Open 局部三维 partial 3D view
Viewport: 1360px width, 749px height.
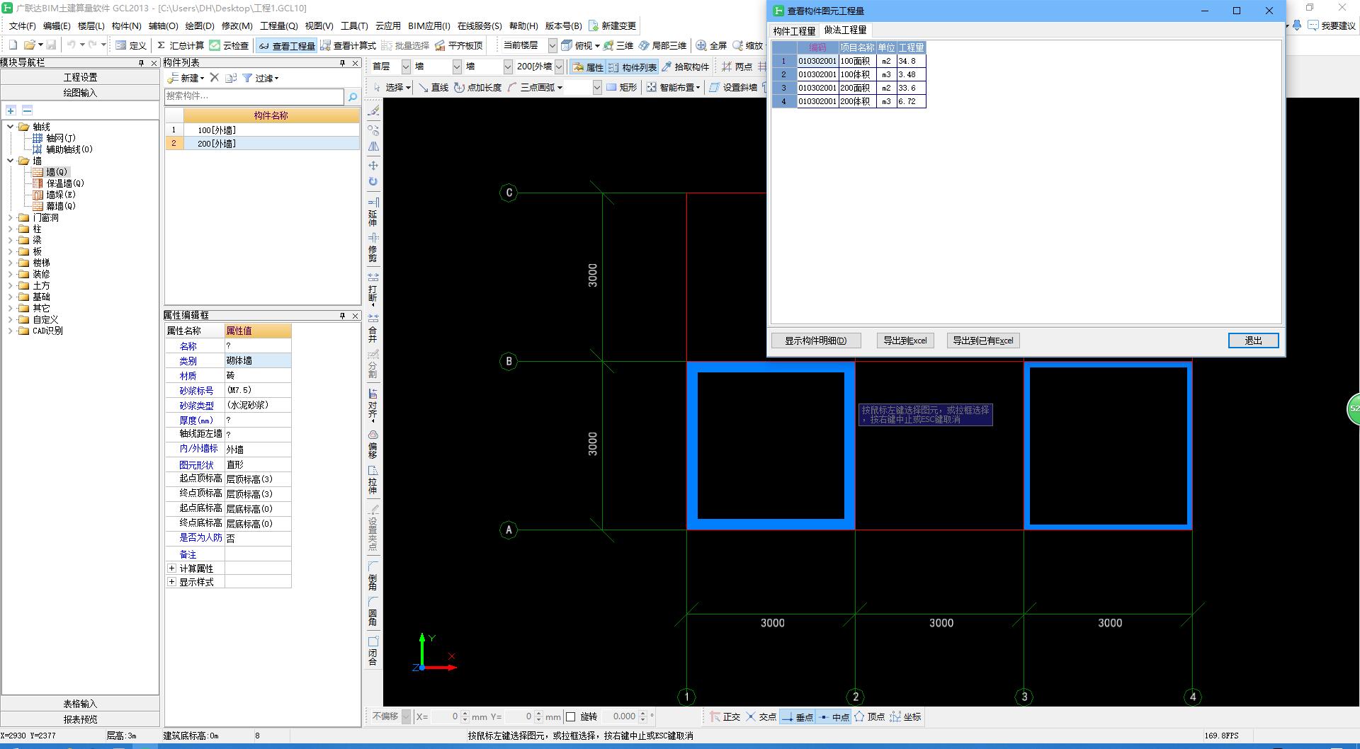click(662, 45)
